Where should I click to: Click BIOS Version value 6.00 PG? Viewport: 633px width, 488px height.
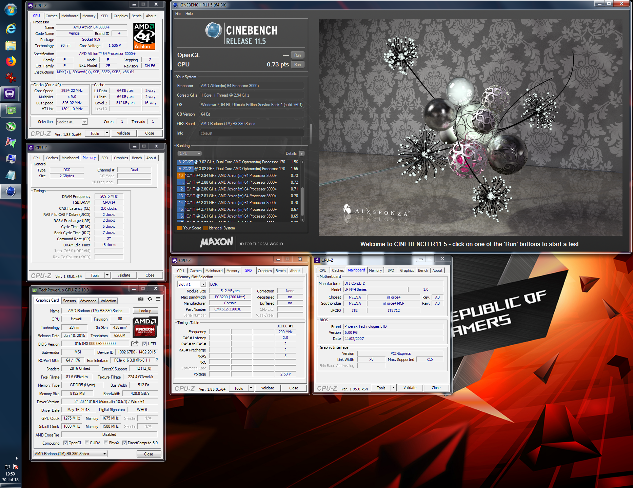coord(393,332)
